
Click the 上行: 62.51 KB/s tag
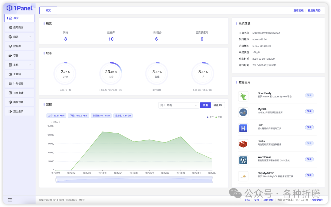(x=56, y=116)
